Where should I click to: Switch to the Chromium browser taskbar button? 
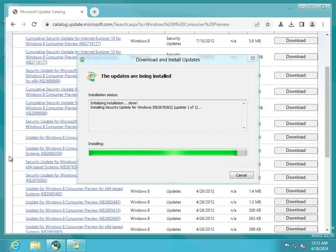coord(56,245)
